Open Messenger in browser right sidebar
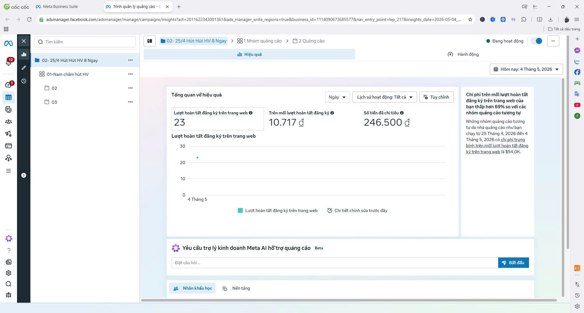The width and height of the screenshot is (584, 313). (577, 50)
